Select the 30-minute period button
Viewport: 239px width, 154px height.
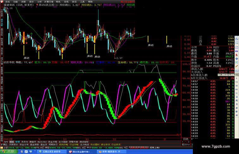point(236,86)
